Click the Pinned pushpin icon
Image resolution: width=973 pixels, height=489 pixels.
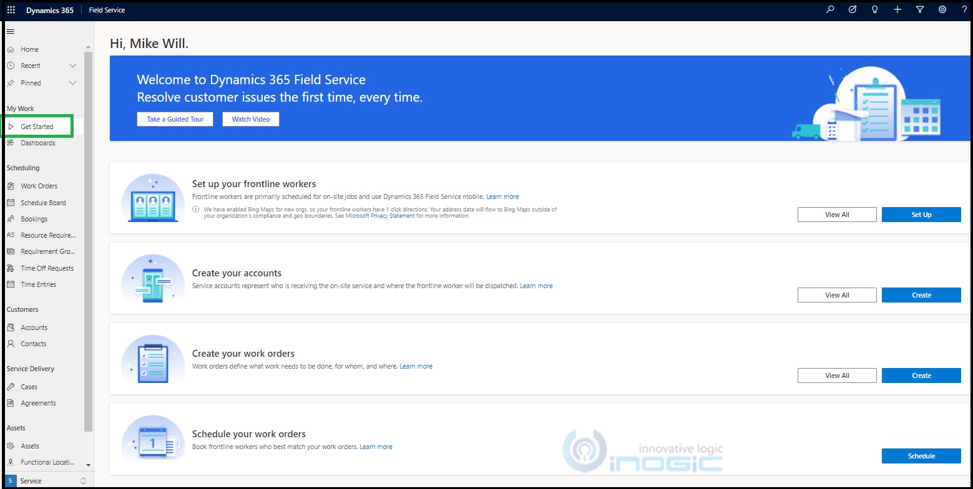point(10,83)
